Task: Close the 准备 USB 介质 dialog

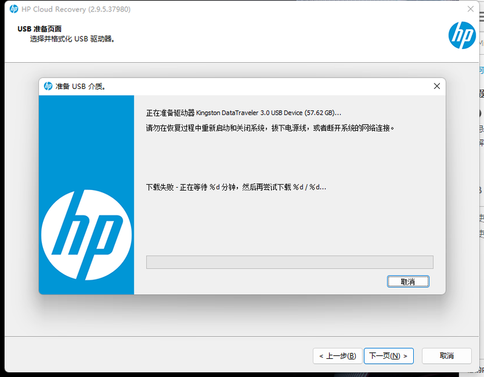Action: [437, 86]
